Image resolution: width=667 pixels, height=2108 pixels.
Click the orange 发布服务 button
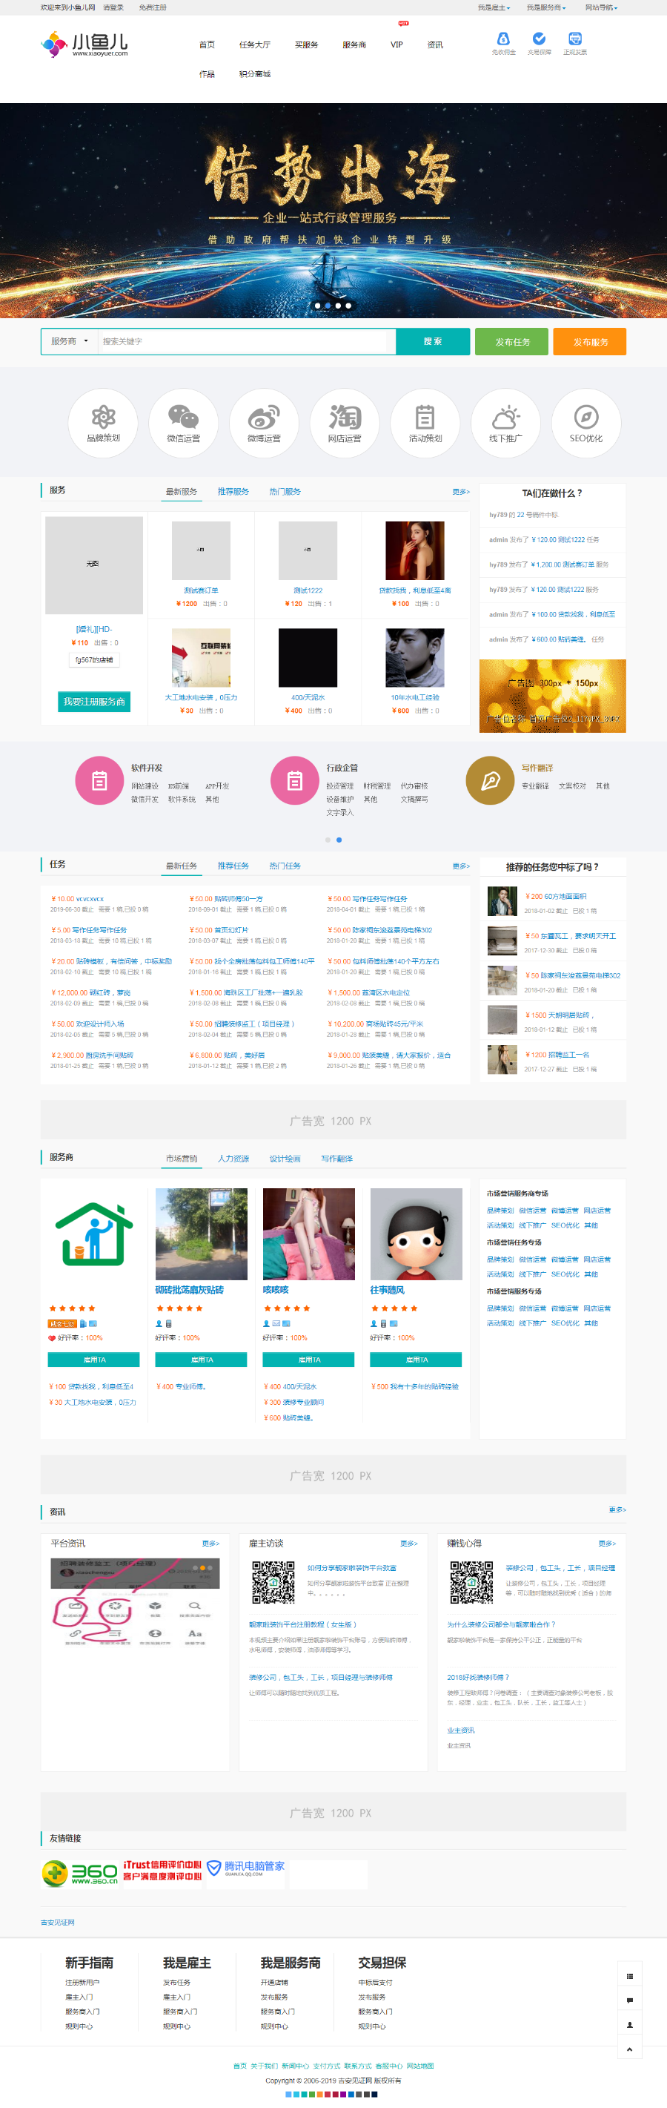(590, 342)
